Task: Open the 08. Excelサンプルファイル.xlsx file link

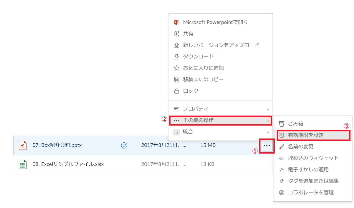Action: (68, 164)
